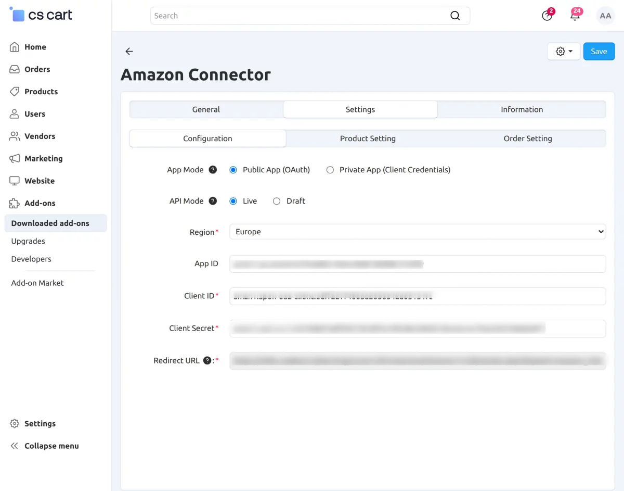Click the Orders menu label

(x=37, y=69)
